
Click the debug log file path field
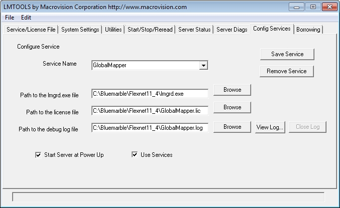[150, 128]
